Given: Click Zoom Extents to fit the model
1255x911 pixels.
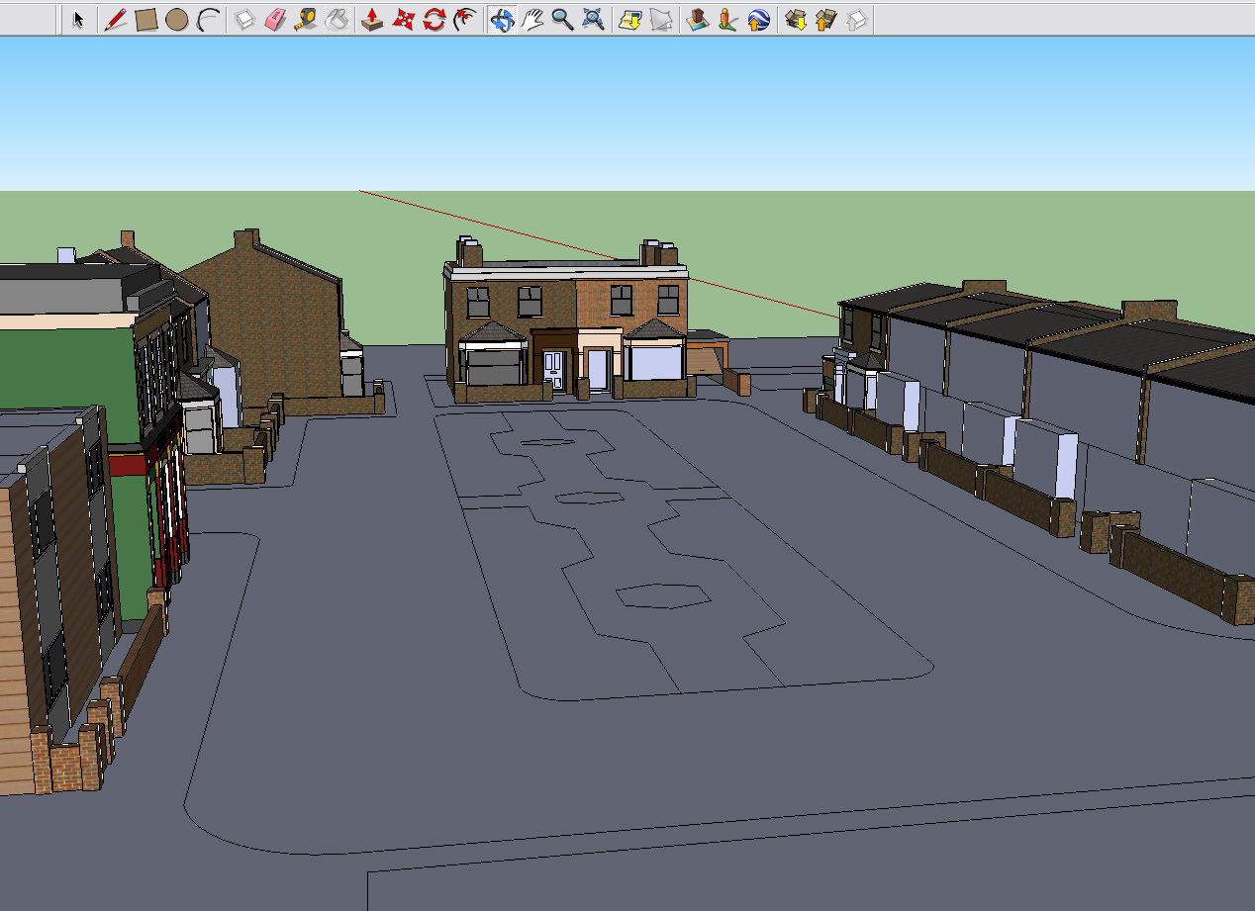Looking at the screenshot, I should [x=593, y=19].
